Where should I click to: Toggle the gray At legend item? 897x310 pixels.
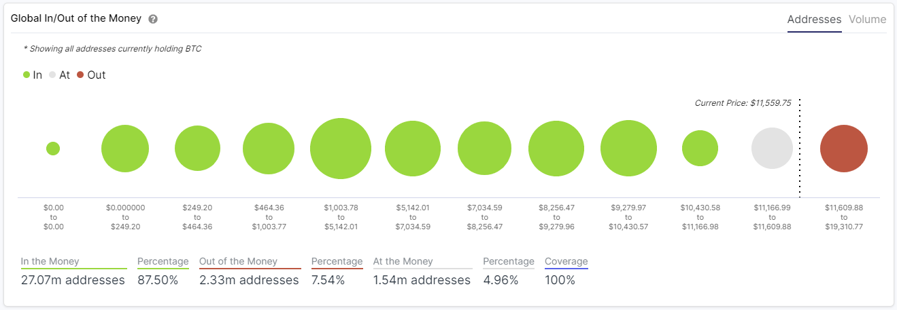(x=59, y=75)
